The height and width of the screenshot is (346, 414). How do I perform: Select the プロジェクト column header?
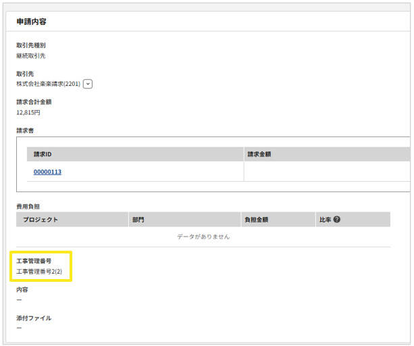[x=41, y=220]
